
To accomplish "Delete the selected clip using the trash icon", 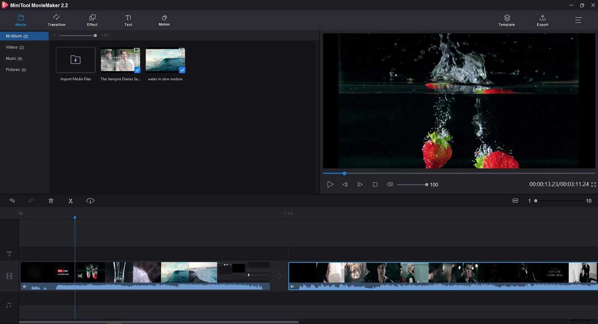I will pyautogui.click(x=51, y=200).
